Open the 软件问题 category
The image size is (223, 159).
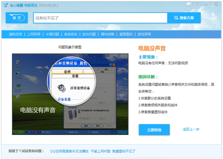[x=89, y=34]
